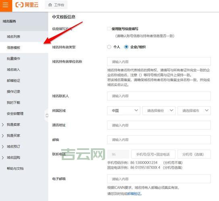219x201 pixels.
Task: Expand 域名预订 chevron
Action: coord(3,147)
